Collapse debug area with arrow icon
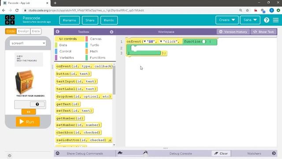 point(58,153)
